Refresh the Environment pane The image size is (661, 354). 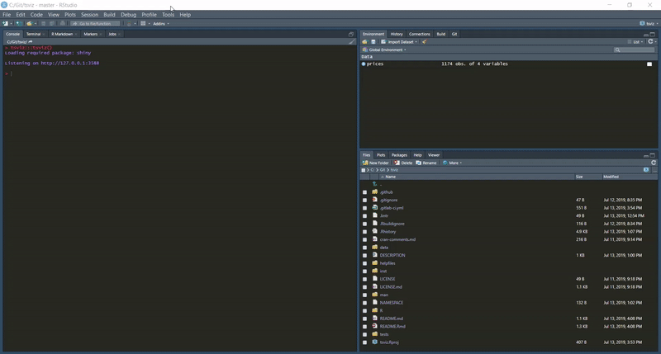pos(651,41)
